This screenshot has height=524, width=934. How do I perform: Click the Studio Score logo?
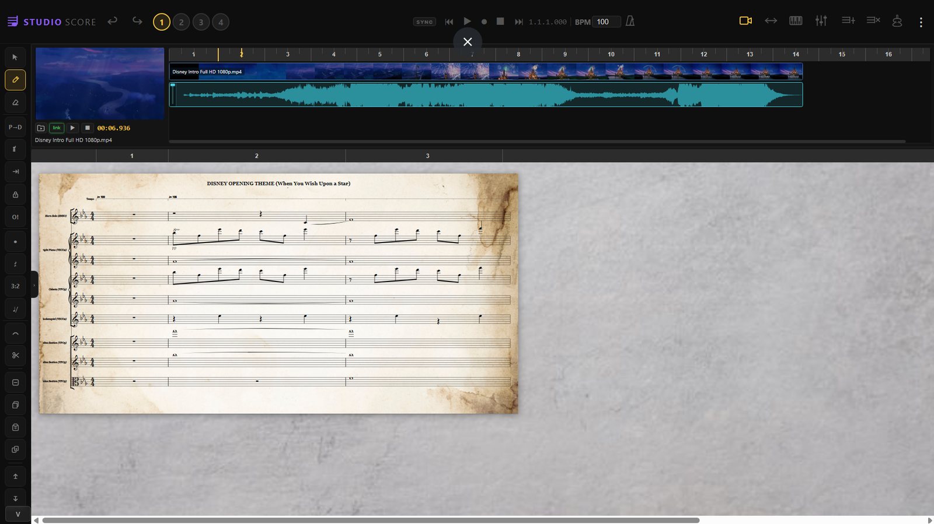pos(51,22)
